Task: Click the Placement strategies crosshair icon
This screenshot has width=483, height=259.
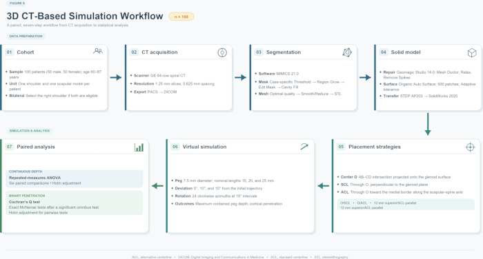Action: coord(470,147)
